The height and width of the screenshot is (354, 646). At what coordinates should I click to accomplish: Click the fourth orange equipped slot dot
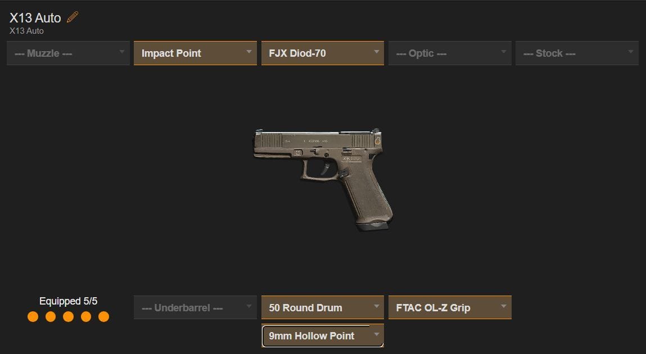tap(86, 316)
